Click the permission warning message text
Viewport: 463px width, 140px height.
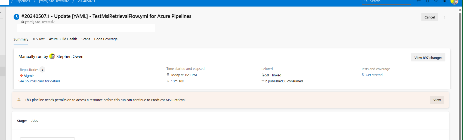pos(105,100)
